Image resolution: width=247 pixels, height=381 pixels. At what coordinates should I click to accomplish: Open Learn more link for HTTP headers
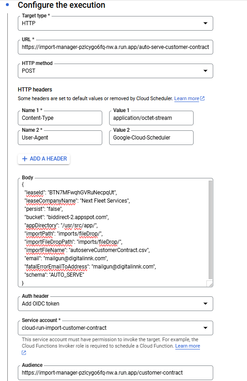click(x=187, y=98)
